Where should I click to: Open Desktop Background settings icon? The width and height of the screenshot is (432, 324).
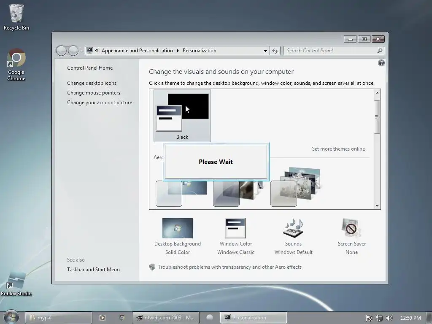pos(178,228)
